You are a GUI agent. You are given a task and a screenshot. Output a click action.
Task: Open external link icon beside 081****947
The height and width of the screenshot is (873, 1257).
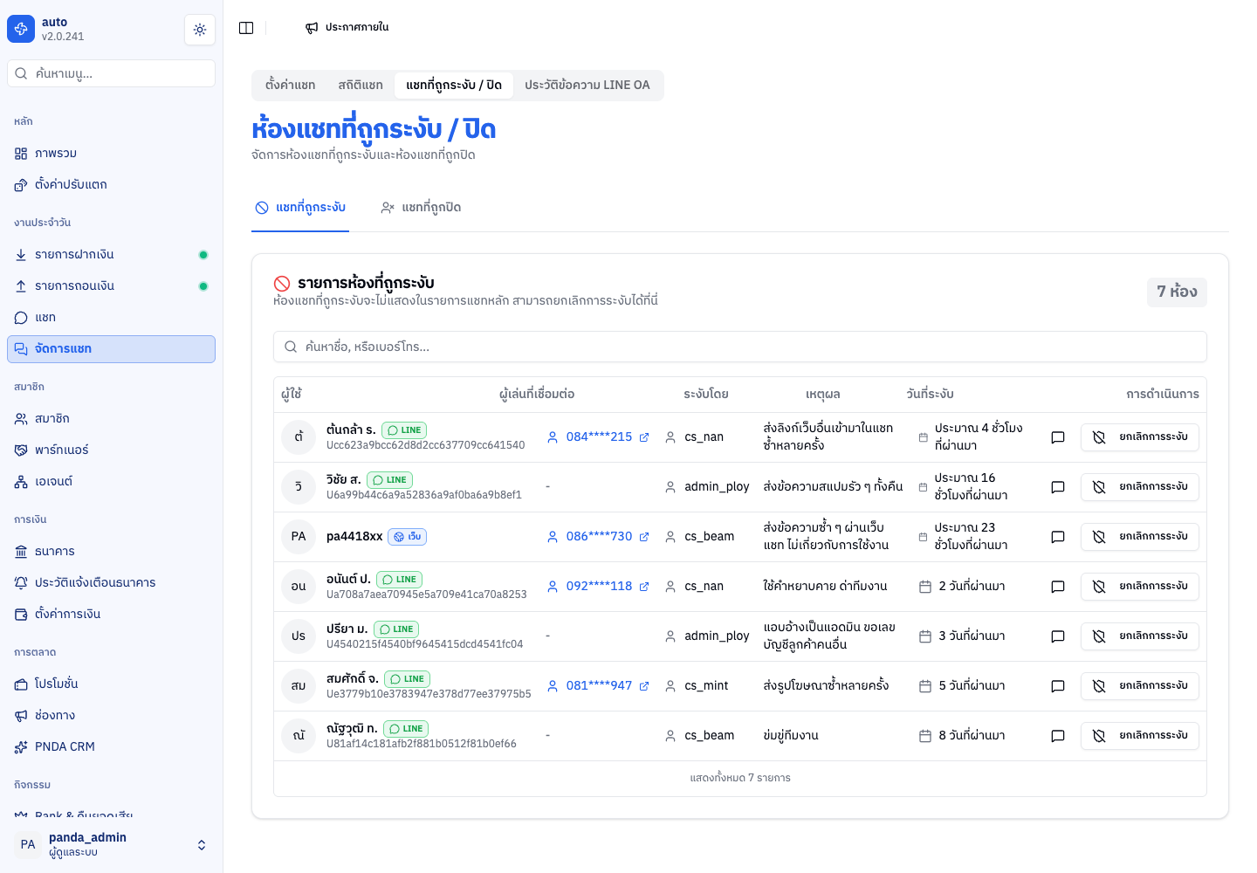[x=644, y=686]
